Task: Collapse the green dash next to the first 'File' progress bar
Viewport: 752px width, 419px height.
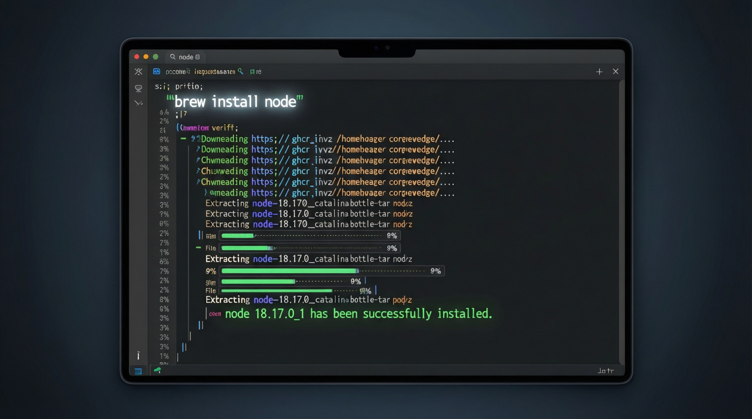Action: [198, 247]
